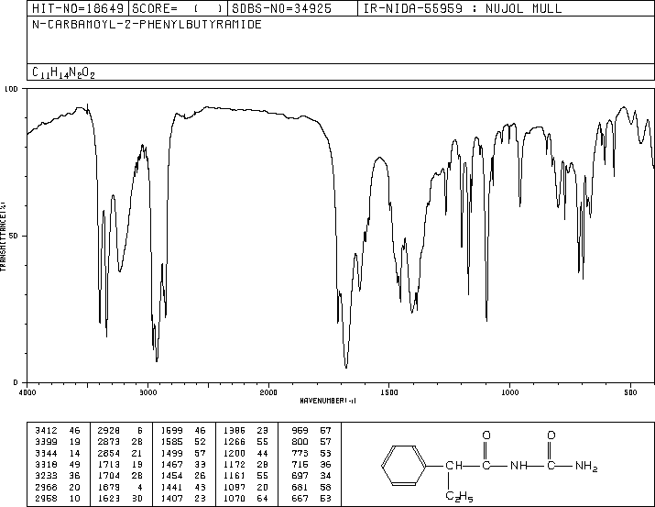
Task: Click peak table value 1200
Action: pos(235,453)
